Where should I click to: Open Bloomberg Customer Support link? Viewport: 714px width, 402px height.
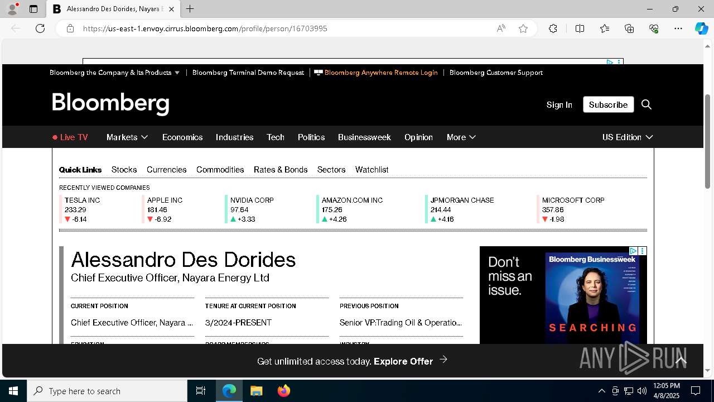tap(496, 73)
